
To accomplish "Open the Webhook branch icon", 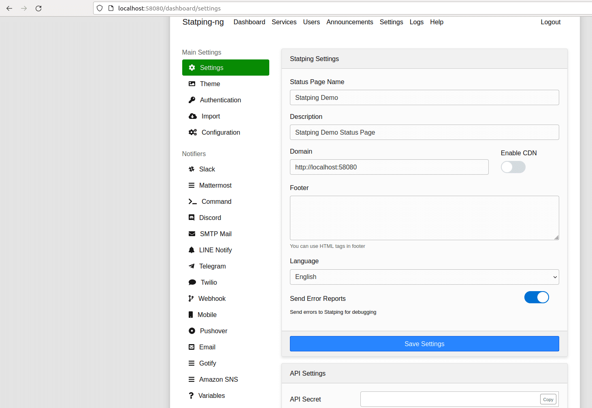I will (191, 298).
